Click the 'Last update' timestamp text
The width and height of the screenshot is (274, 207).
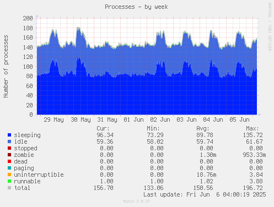(x=205, y=194)
